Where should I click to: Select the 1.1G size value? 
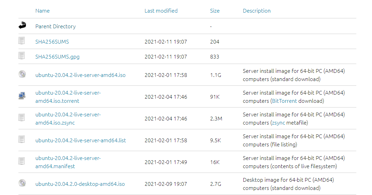click(x=216, y=75)
